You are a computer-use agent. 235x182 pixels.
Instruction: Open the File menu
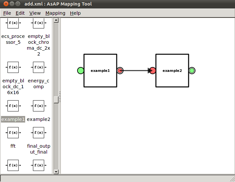pos(7,13)
